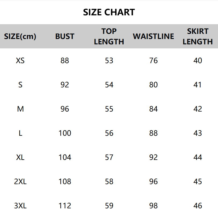Select the WAISTLINE column header
This screenshot has height=218, width=218.
pyautogui.click(x=153, y=36)
